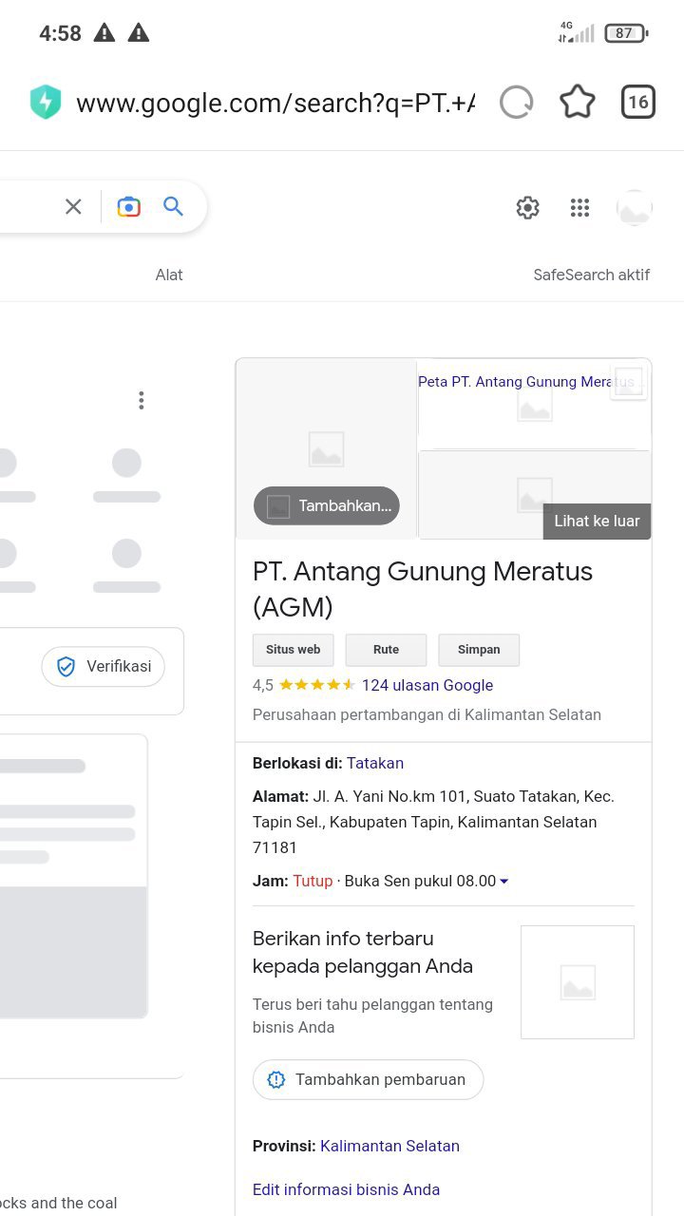
Task: Search by image using the camera icon
Action: click(129, 206)
